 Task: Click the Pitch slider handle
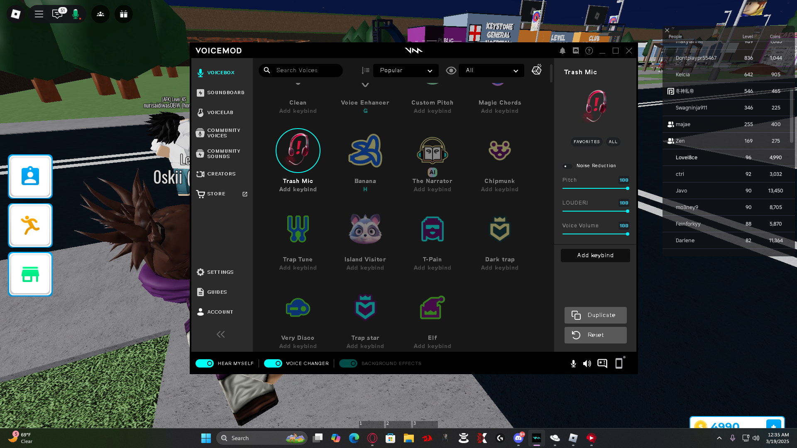[627, 188]
